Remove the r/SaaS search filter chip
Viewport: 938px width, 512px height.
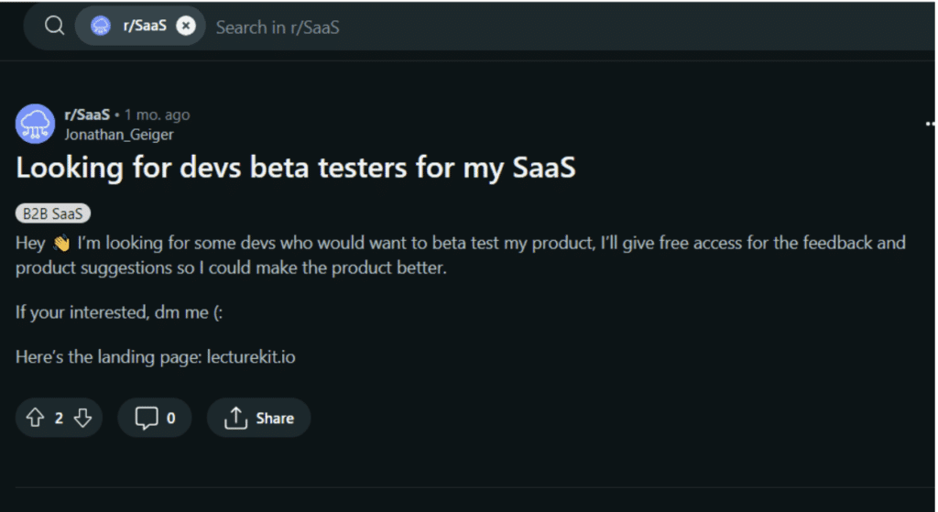point(185,27)
